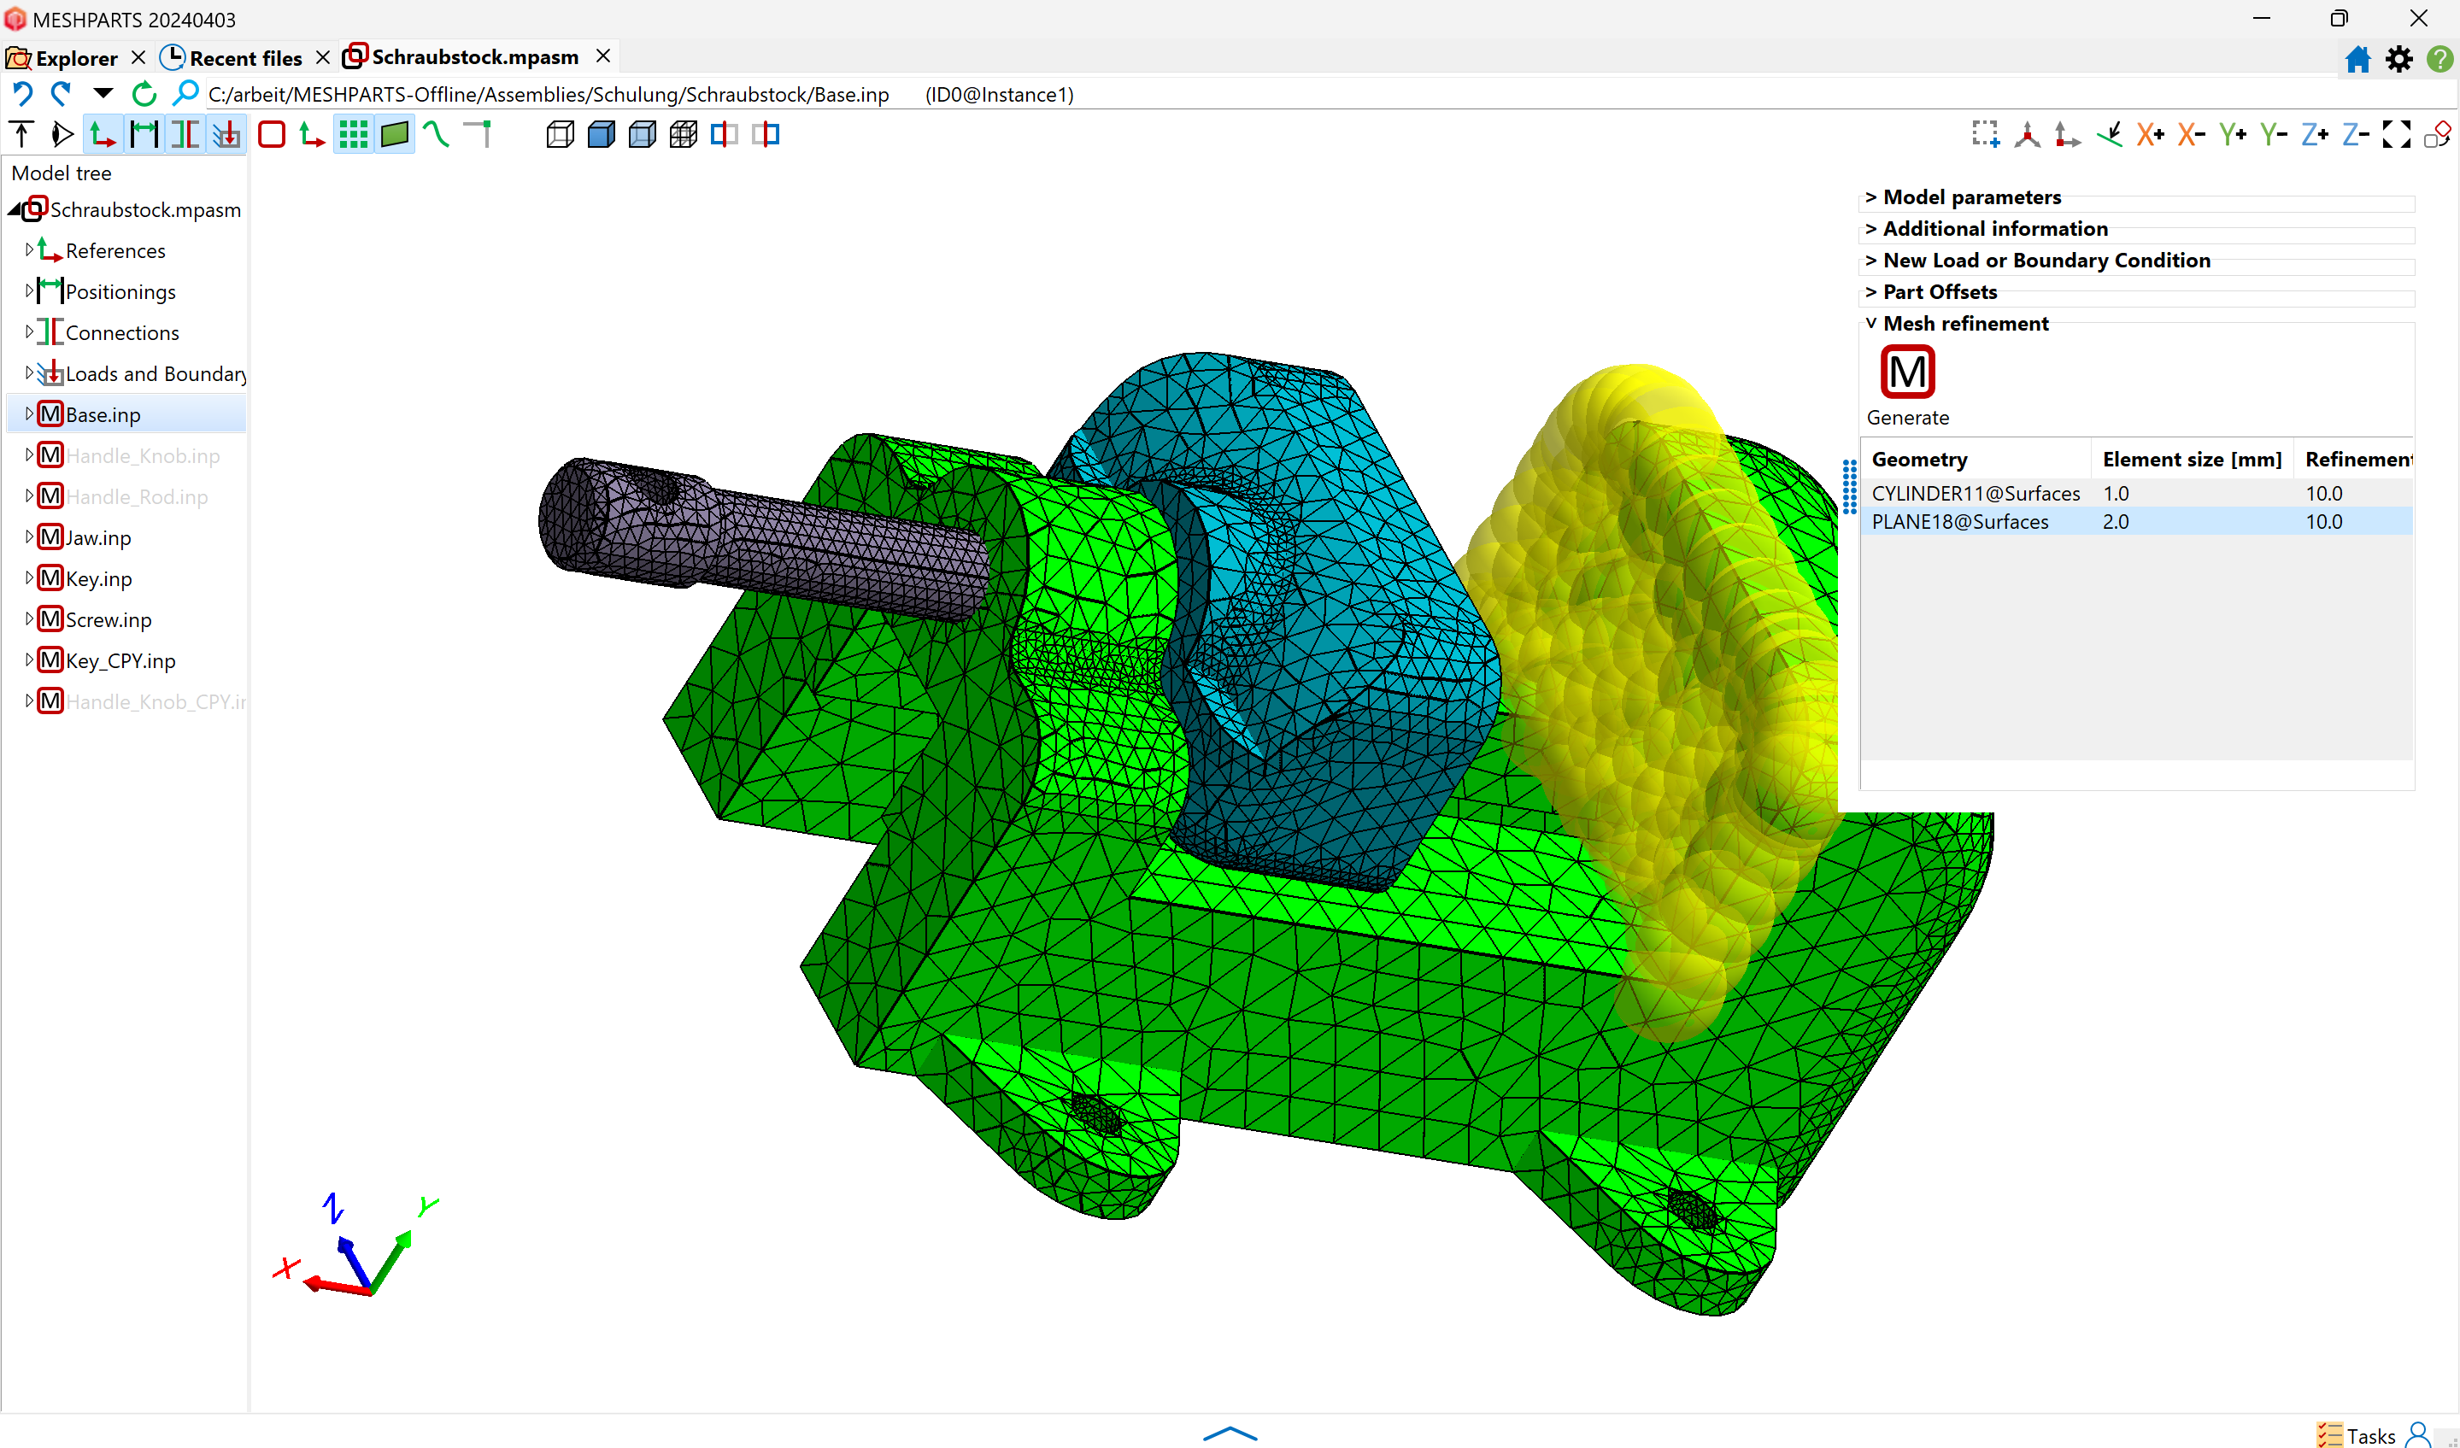The width and height of the screenshot is (2460, 1448).
Task: Click the magnifier search icon
Action: coord(185,94)
